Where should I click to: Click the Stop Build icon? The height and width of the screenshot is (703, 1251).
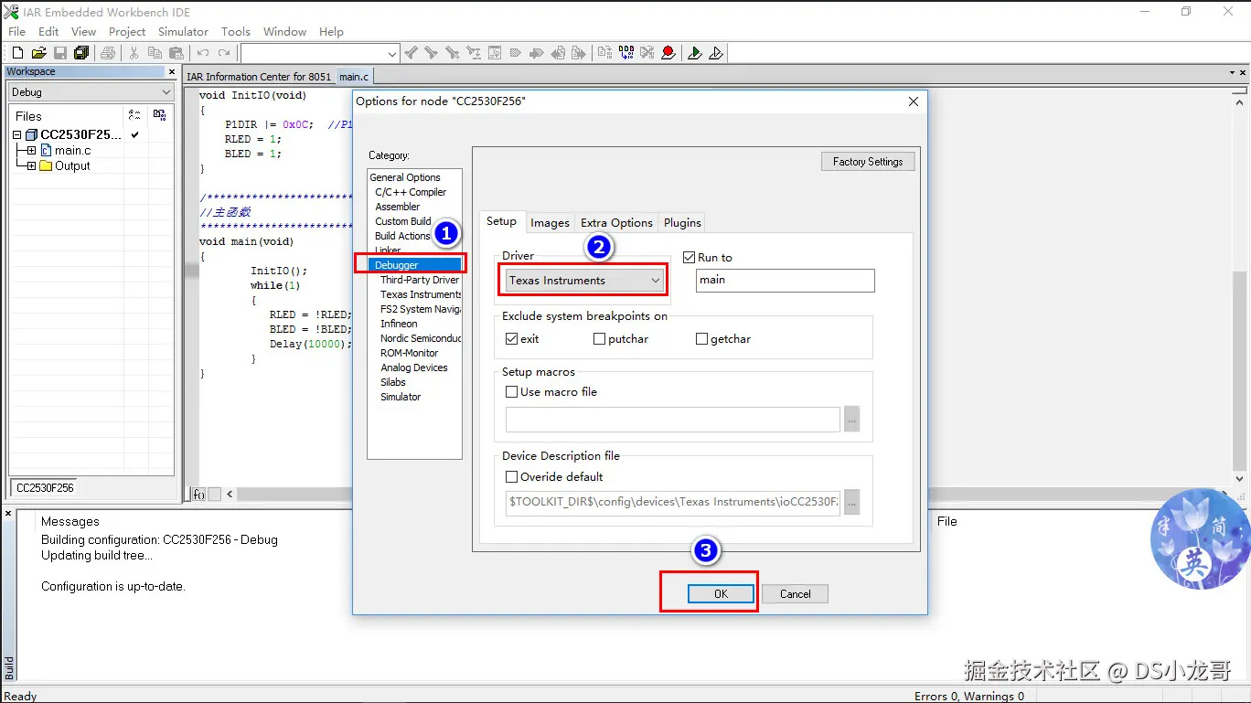[647, 53]
